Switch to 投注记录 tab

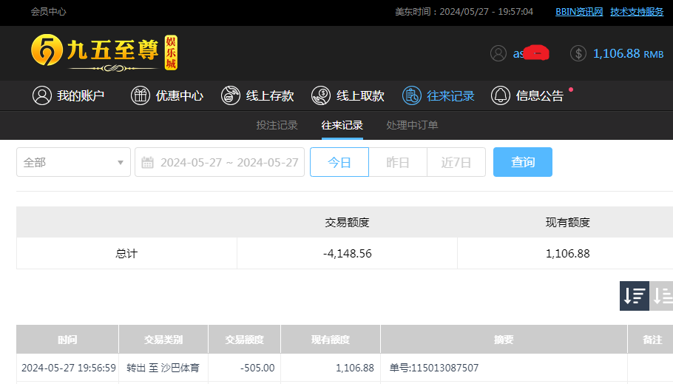[277, 125]
